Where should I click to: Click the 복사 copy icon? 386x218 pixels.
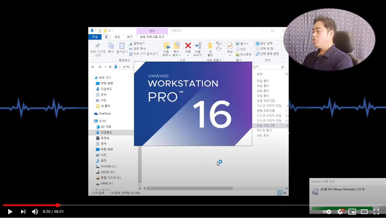tap(111, 46)
